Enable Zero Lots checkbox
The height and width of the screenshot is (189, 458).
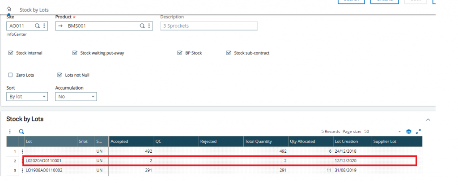coord(11,75)
